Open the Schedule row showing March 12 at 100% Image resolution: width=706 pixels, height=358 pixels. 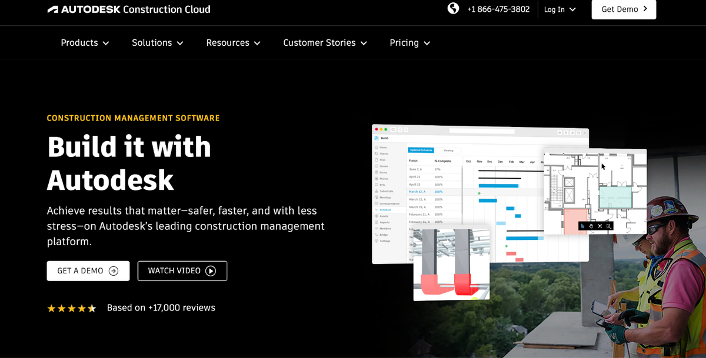click(x=419, y=191)
